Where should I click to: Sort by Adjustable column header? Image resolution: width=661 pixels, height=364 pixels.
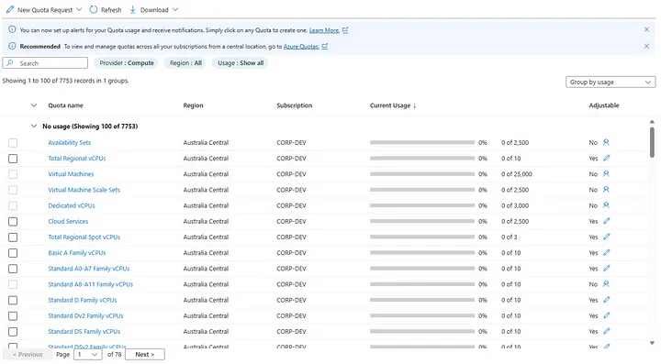(x=604, y=105)
